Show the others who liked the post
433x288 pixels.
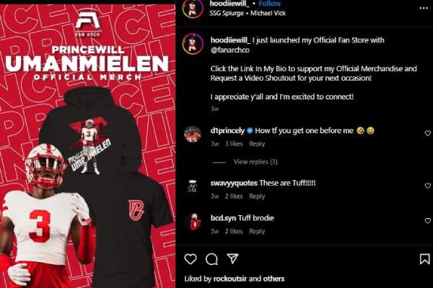point(274,279)
